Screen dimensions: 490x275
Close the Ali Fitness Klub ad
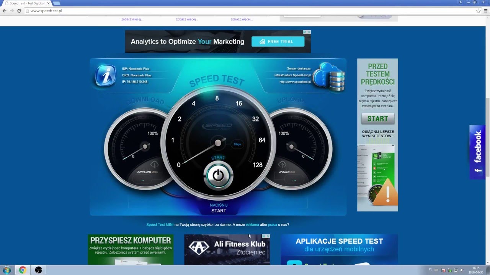click(x=268, y=236)
